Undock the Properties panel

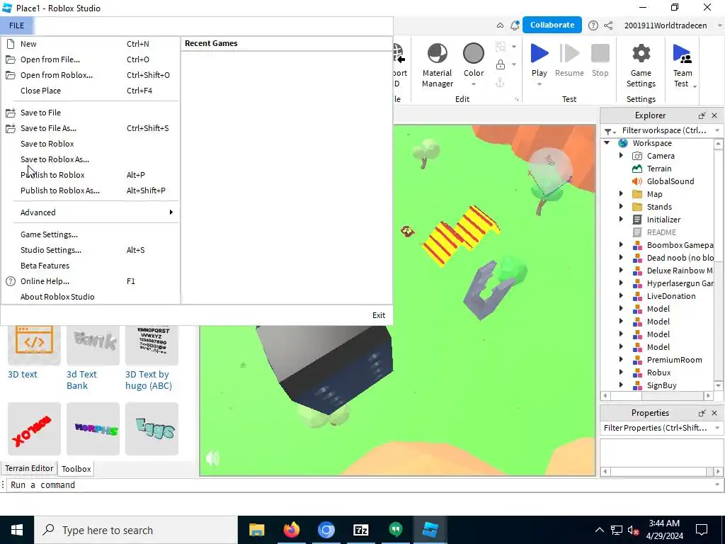click(x=702, y=413)
